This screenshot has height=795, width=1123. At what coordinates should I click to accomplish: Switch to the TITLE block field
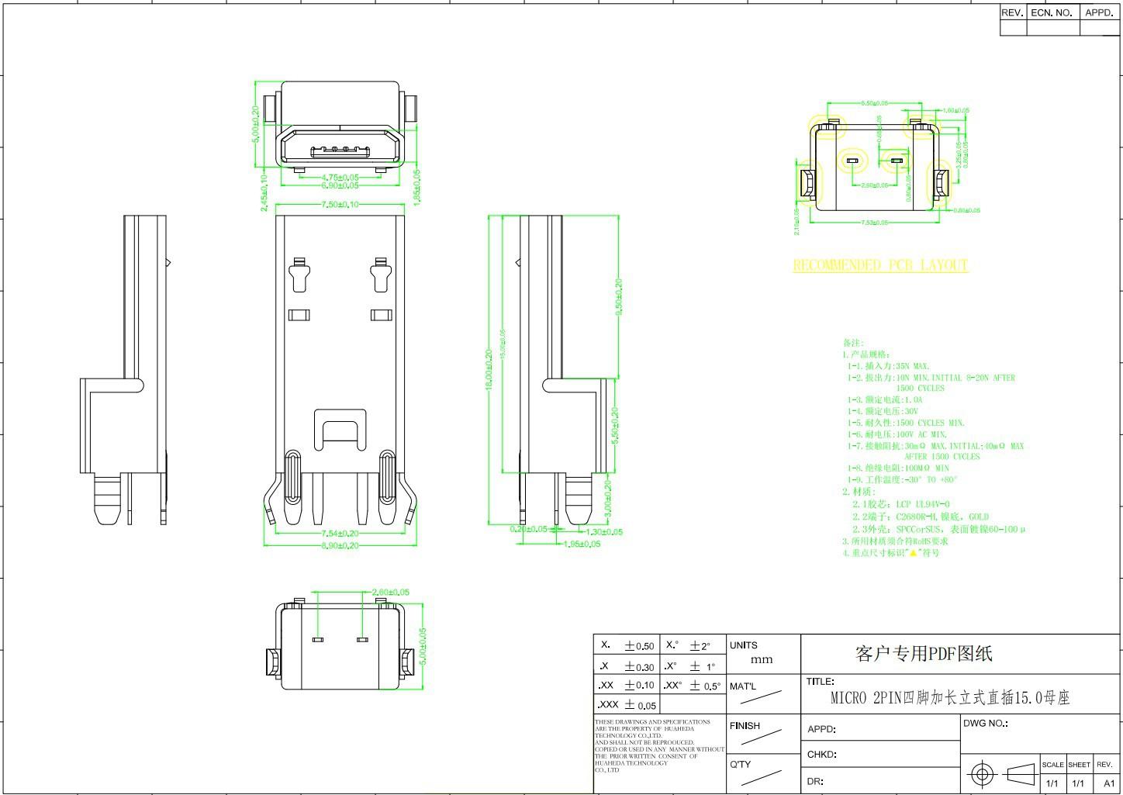coord(822,683)
